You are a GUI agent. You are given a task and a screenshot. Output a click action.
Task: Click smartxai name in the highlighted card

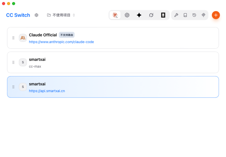click(x=37, y=84)
